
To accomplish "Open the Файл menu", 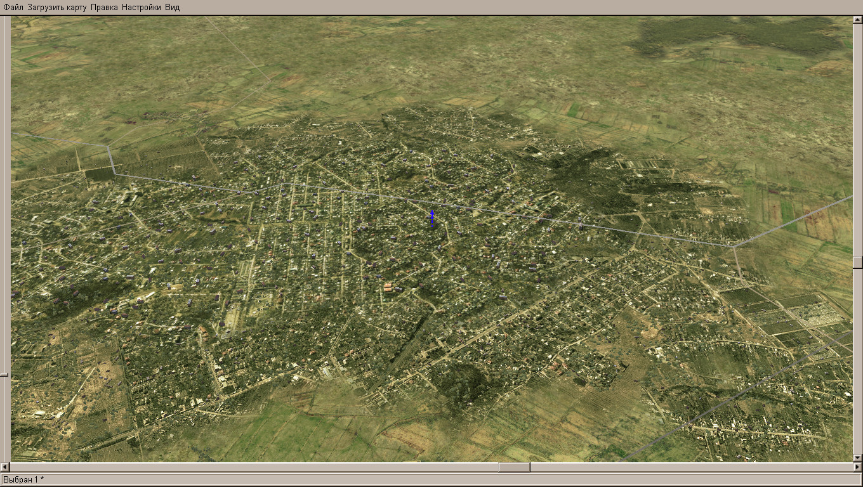I will (x=13, y=7).
